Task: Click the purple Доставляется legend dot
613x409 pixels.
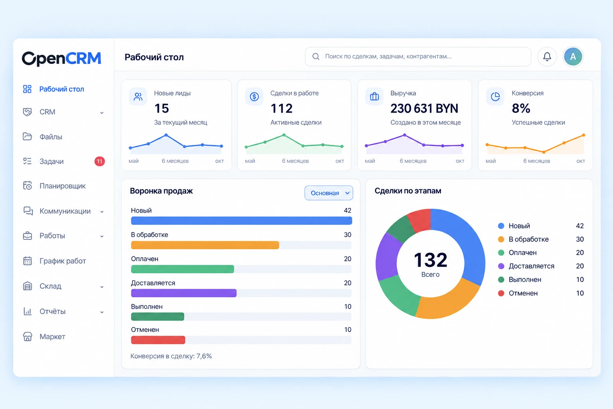Action: (501, 266)
